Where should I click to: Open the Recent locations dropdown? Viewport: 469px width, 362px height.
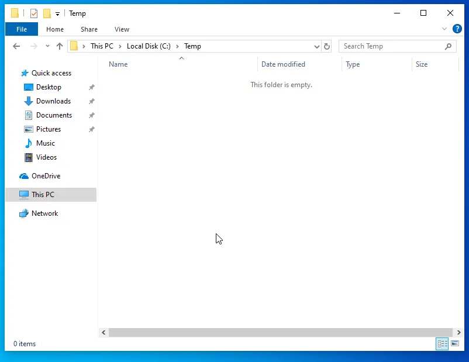(x=47, y=46)
